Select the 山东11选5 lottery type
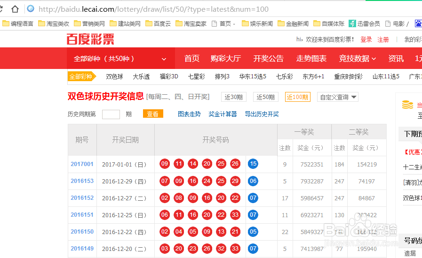422x258 pixels. coord(386,76)
